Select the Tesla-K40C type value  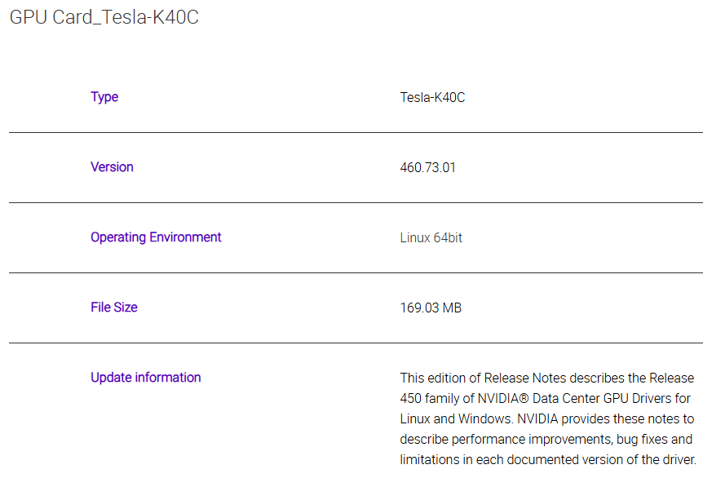(x=432, y=97)
